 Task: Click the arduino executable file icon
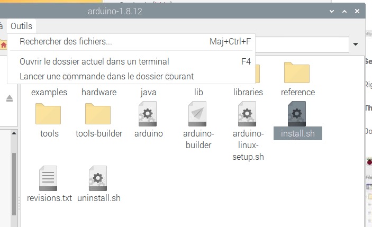pyautogui.click(x=148, y=114)
